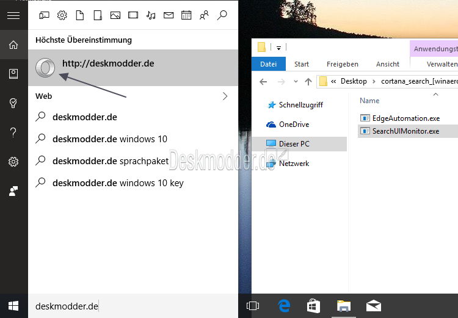Open the Verwalten ribbon tab
The width and height of the screenshot is (458, 318).
click(x=442, y=64)
